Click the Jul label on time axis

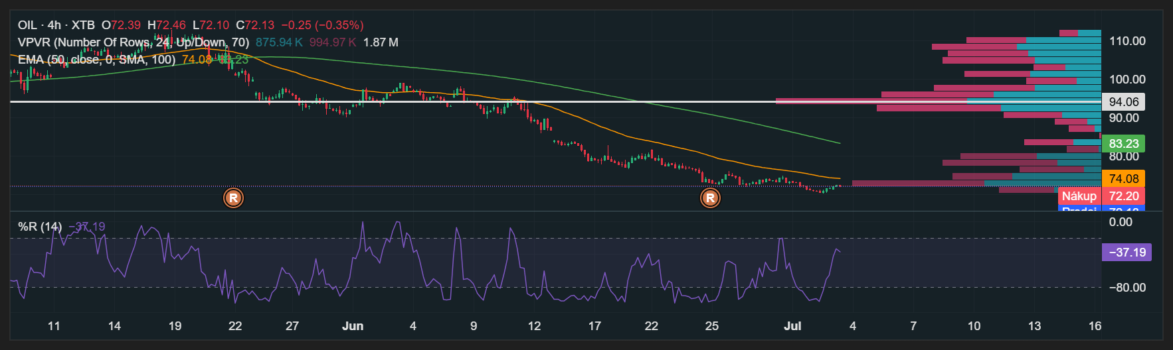[792, 326]
